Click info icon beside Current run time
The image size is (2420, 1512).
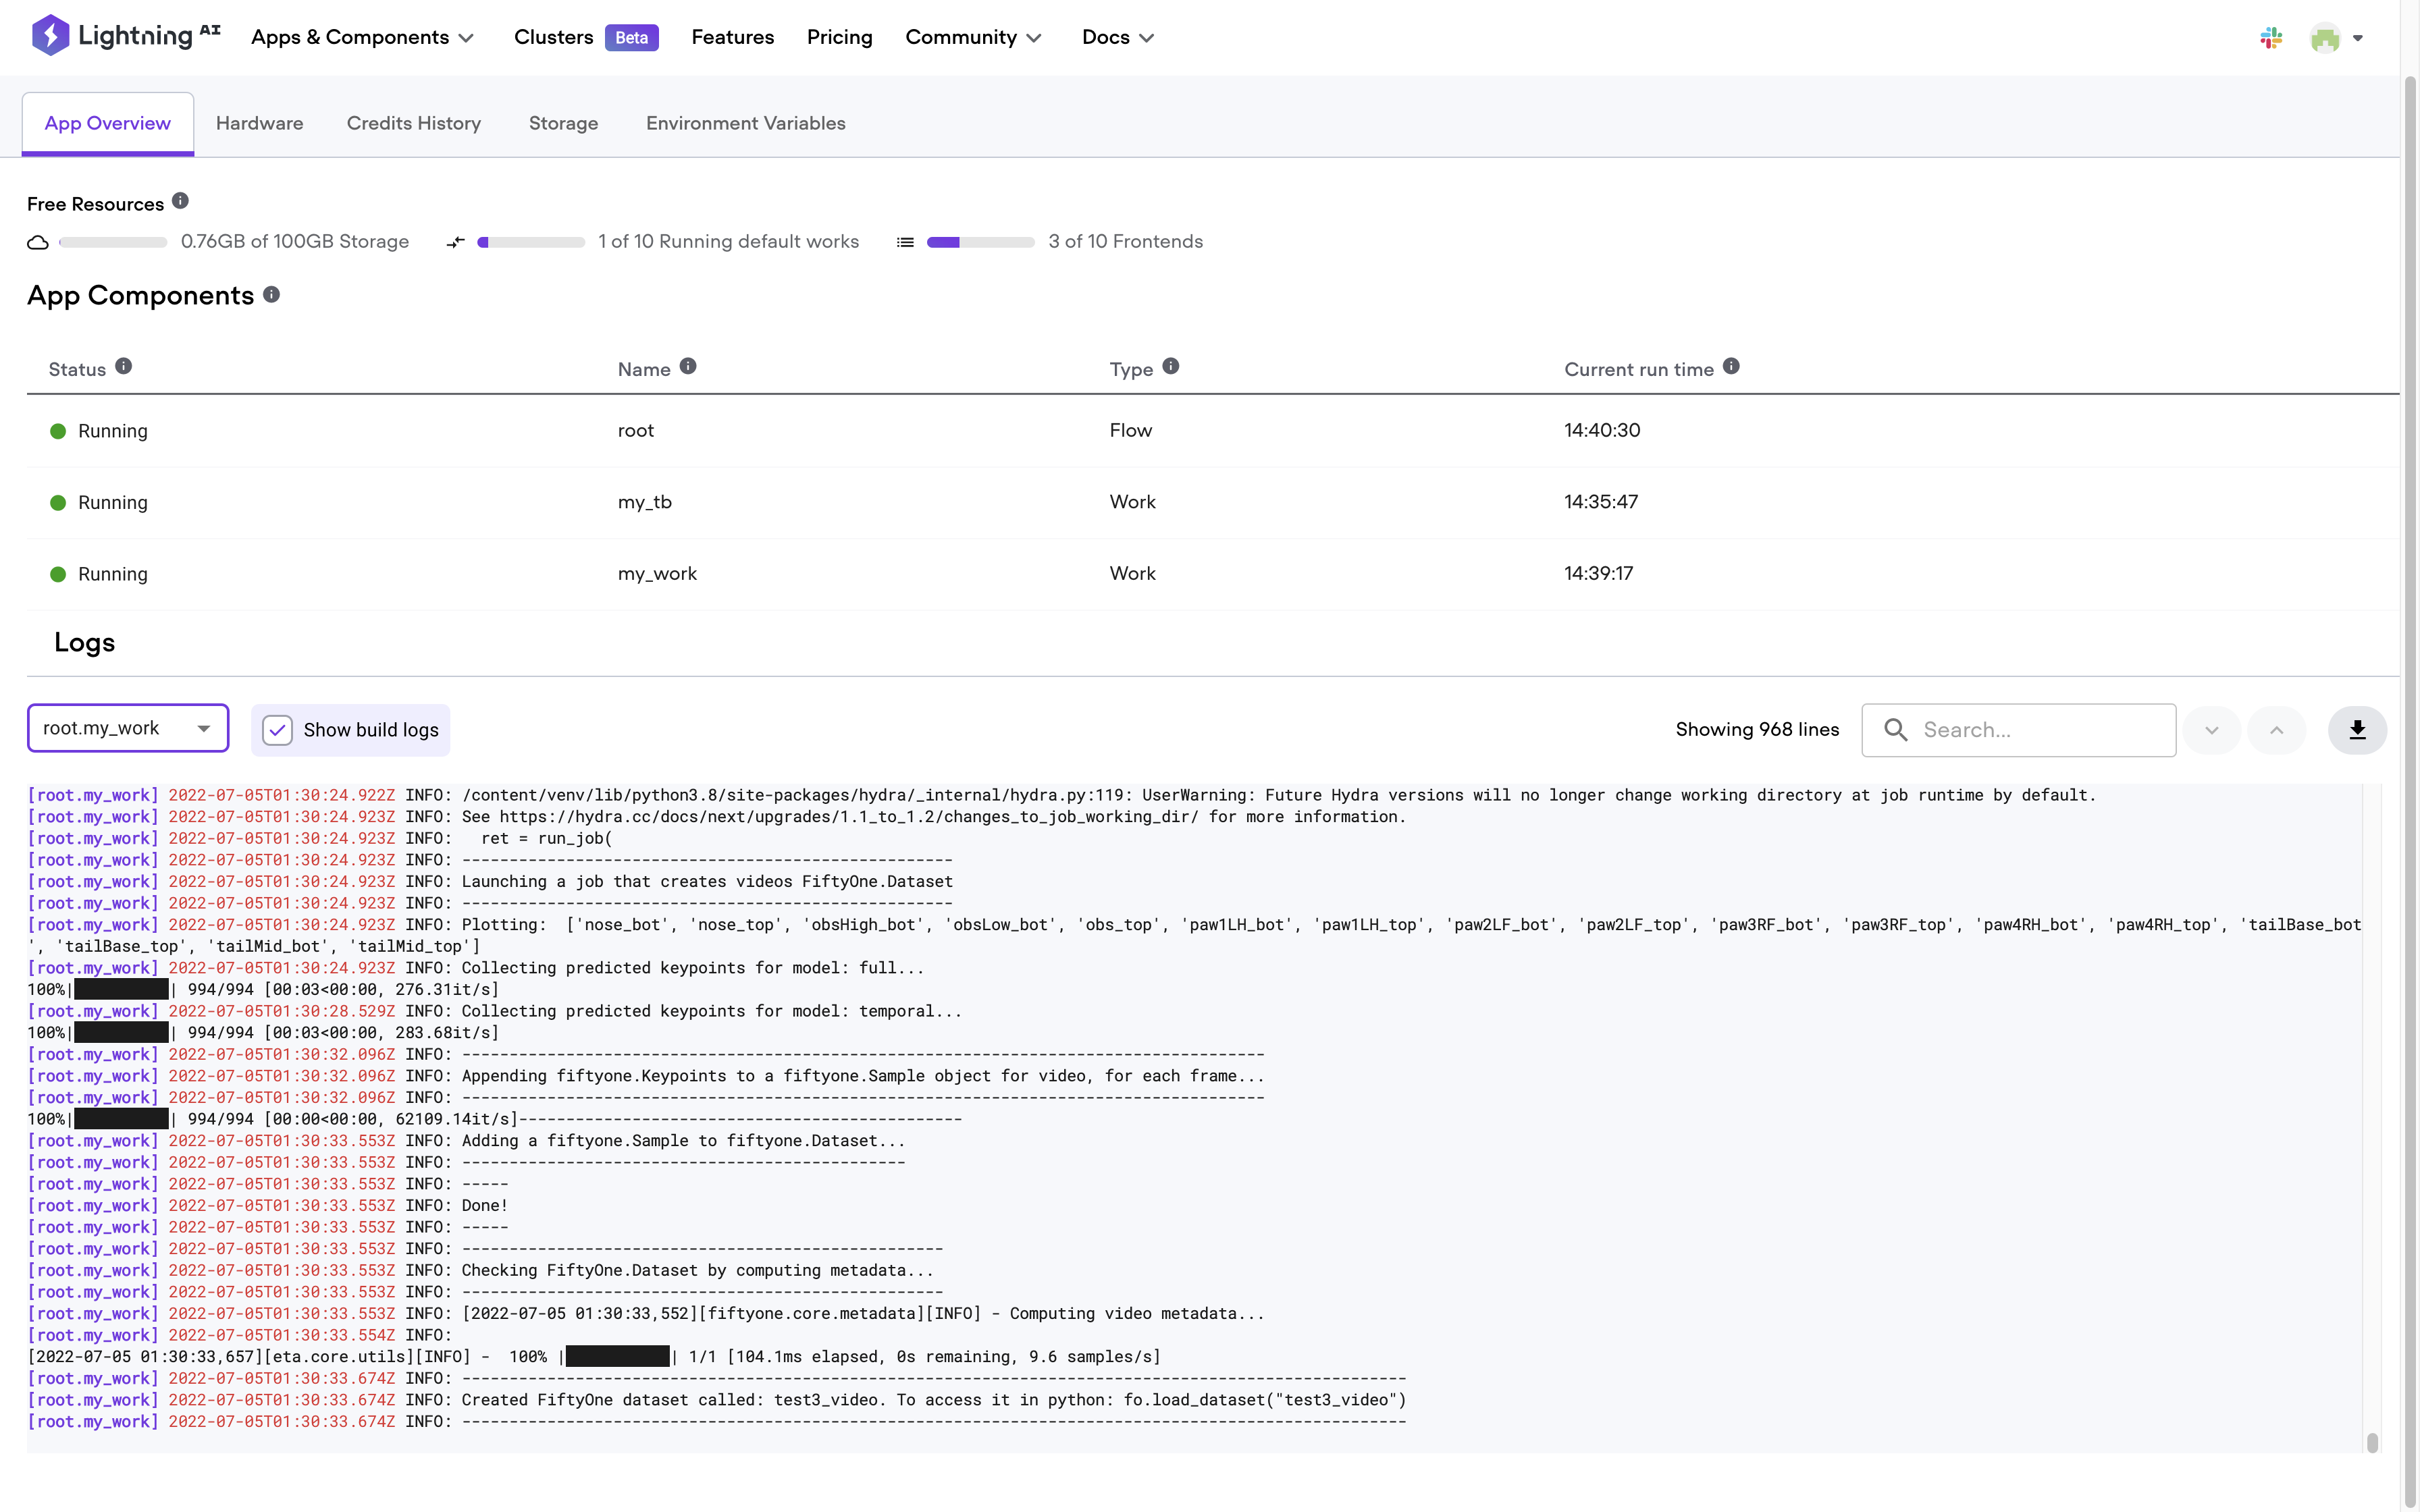point(1731,367)
